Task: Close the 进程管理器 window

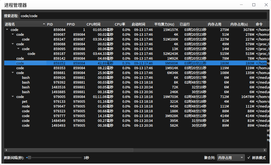Action: pos(266,5)
